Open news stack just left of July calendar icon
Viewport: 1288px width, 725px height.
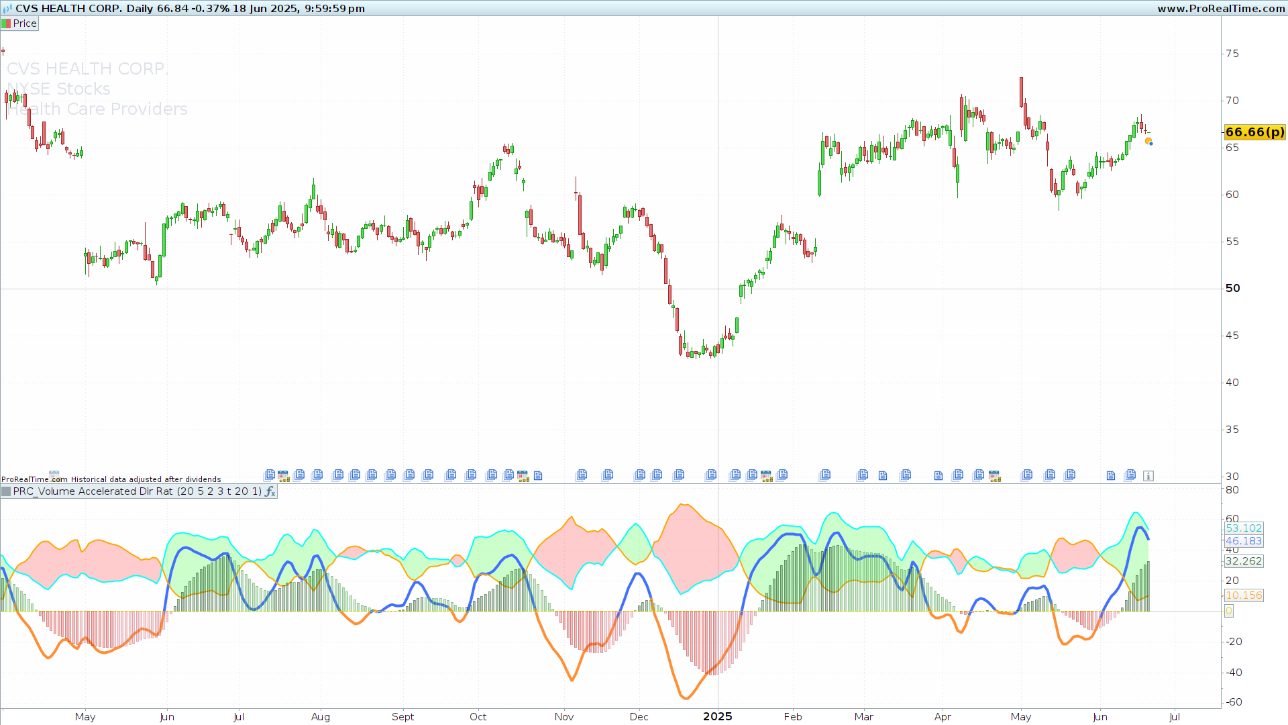pyautogui.click(x=269, y=475)
